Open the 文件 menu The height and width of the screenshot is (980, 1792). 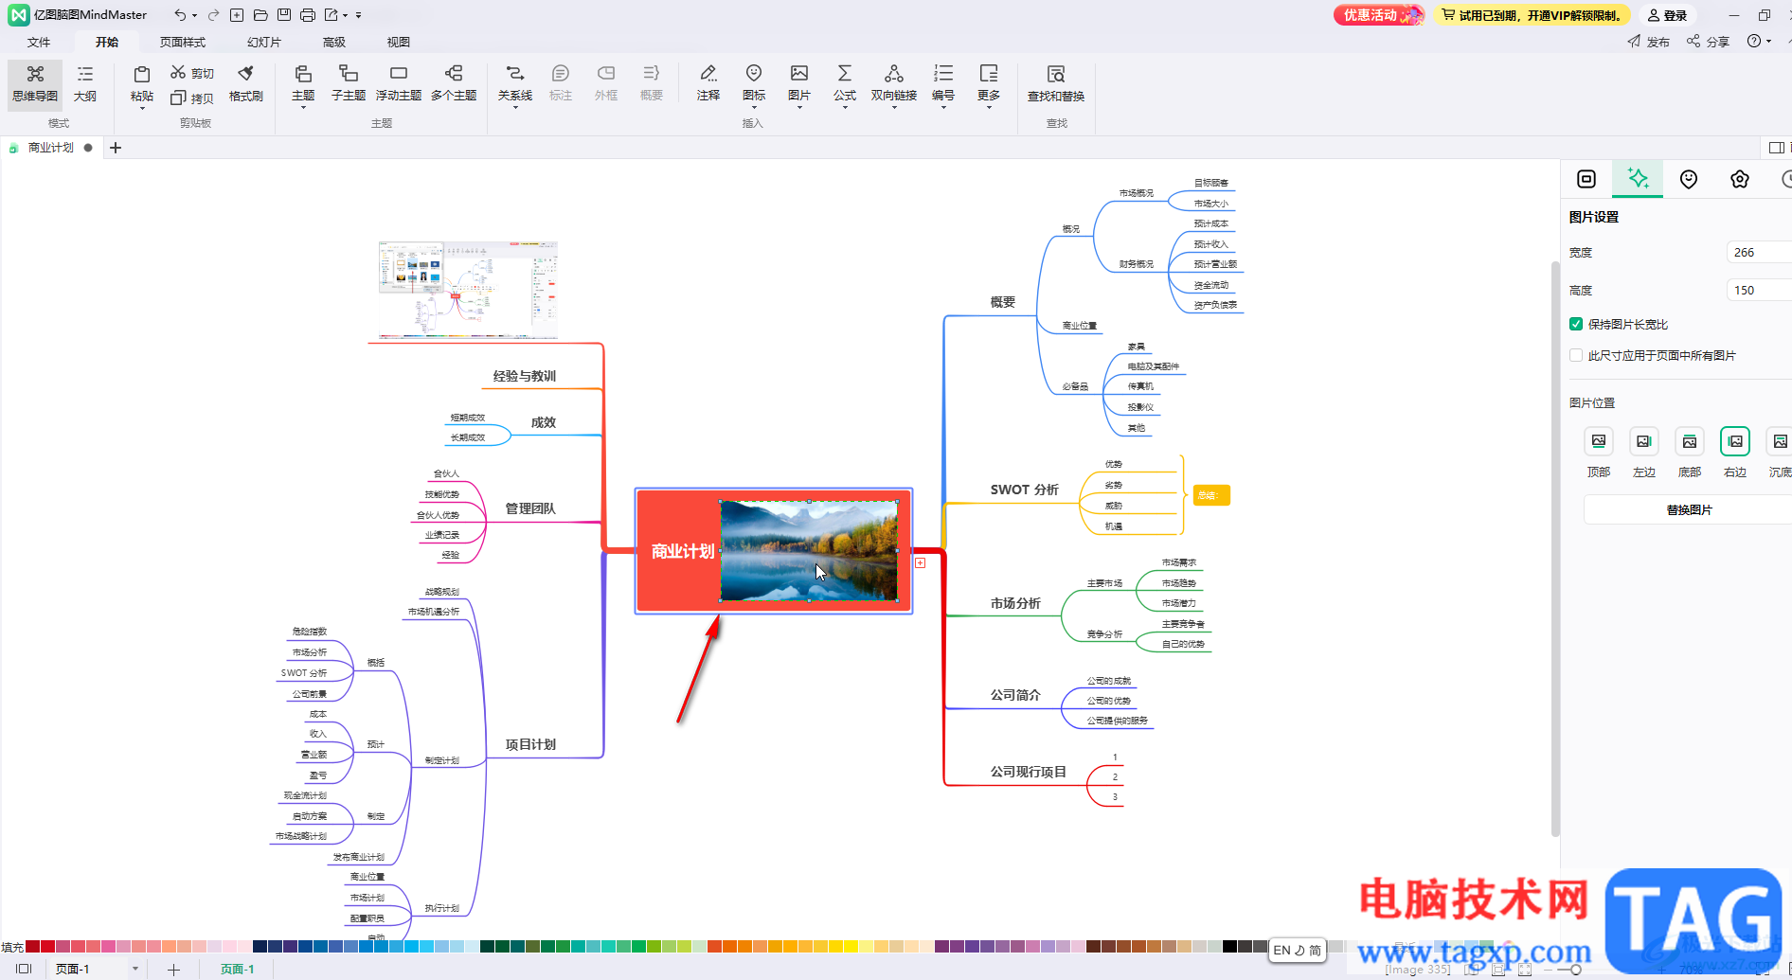(x=39, y=42)
